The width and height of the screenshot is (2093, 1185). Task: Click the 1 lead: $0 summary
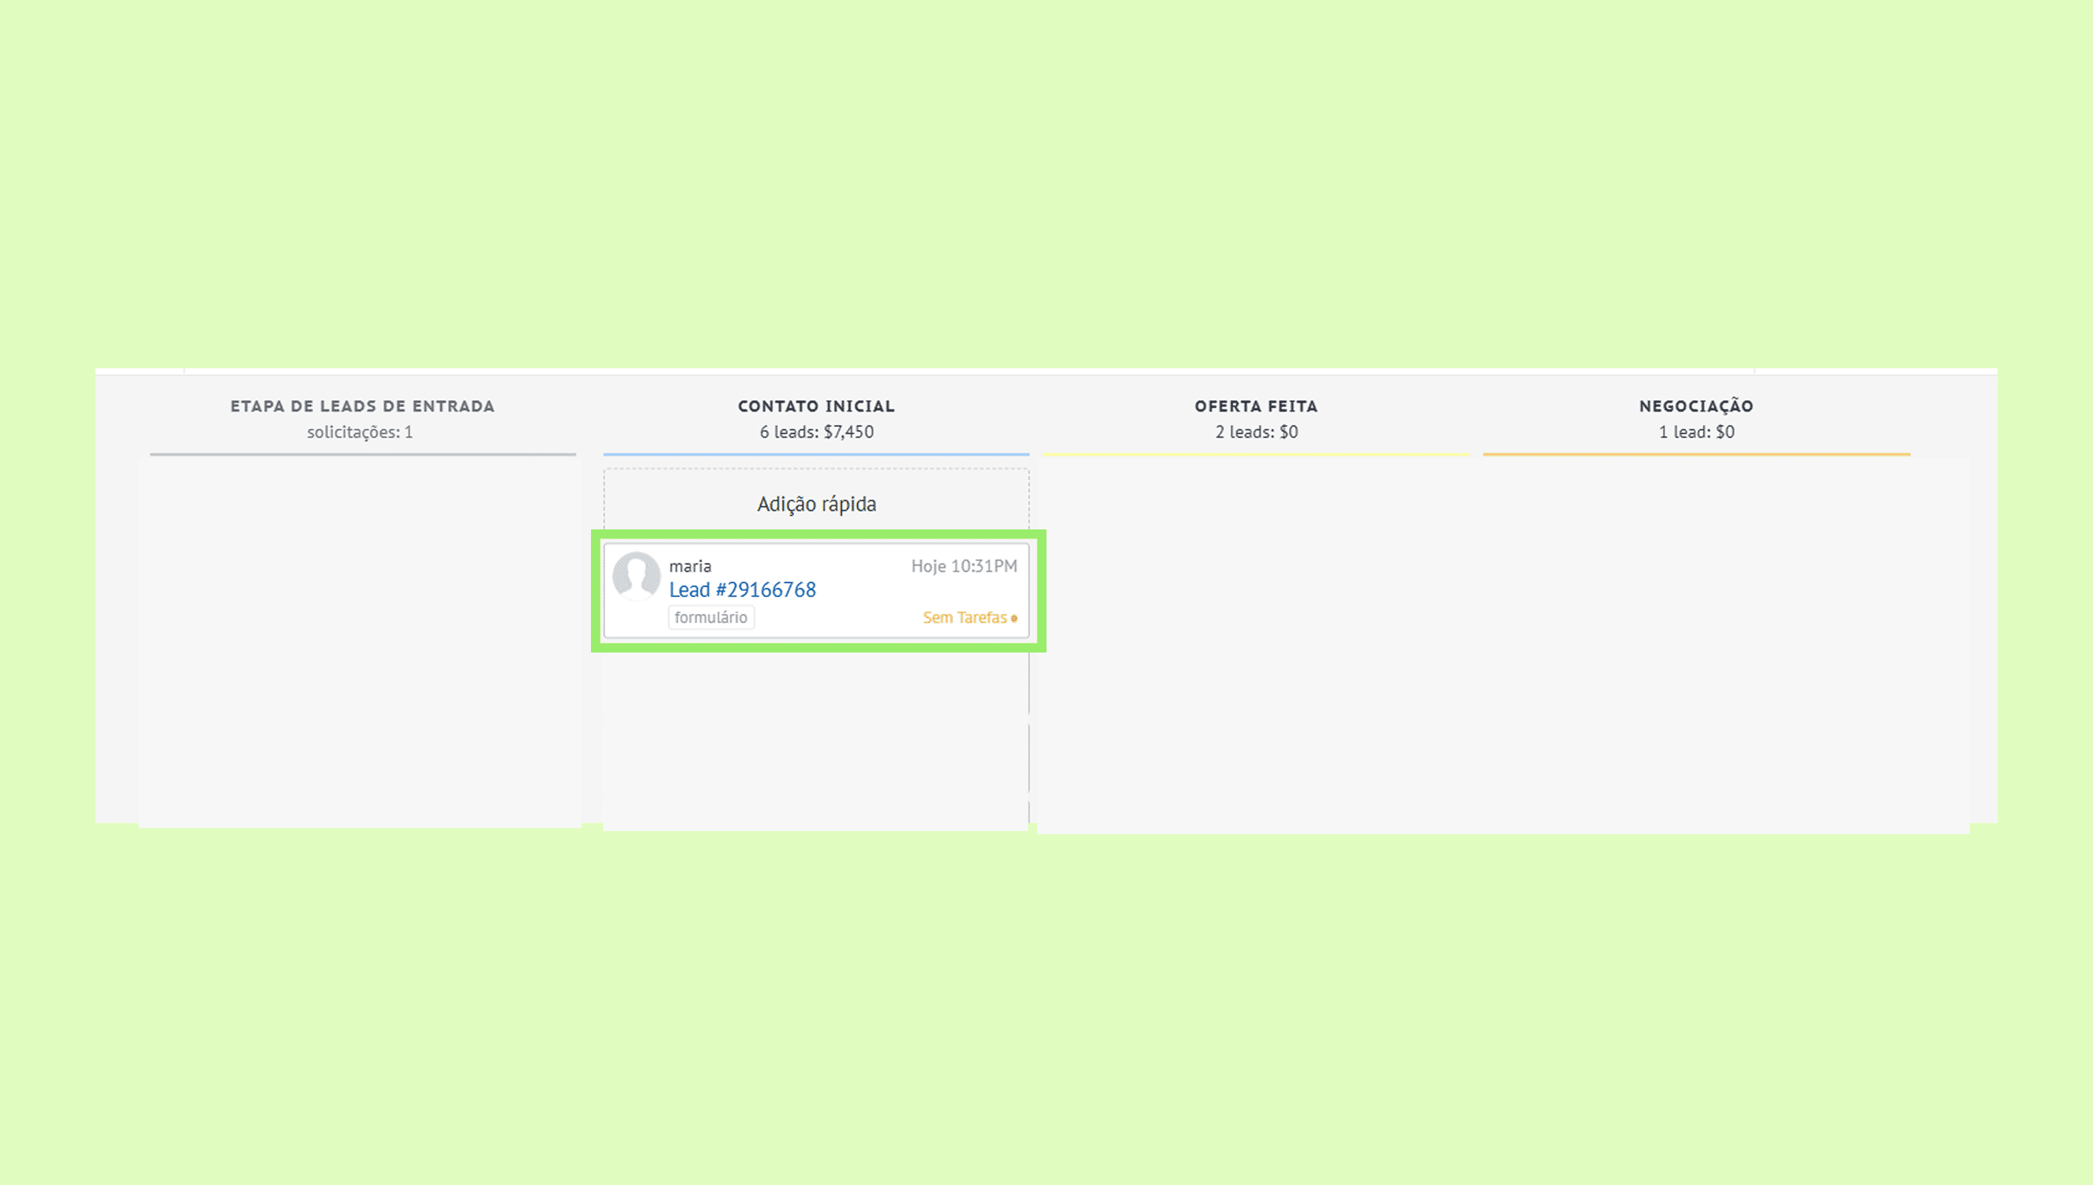[1696, 432]
